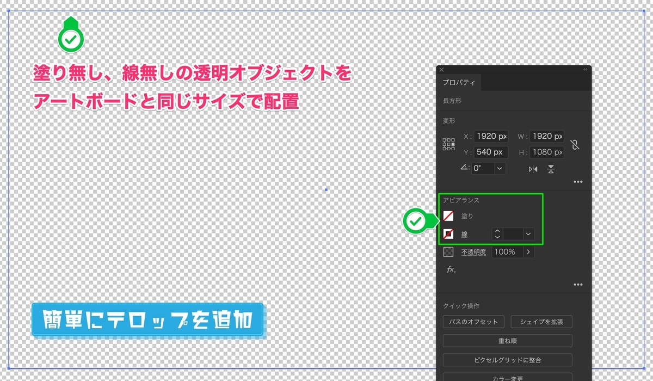Click the W width input field
653x381 pixels.
pos(546,136)
